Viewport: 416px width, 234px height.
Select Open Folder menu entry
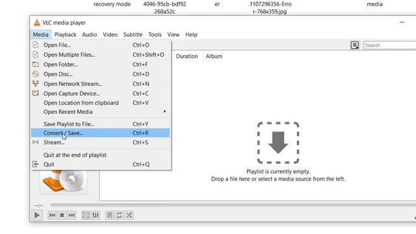click(101, 64)
